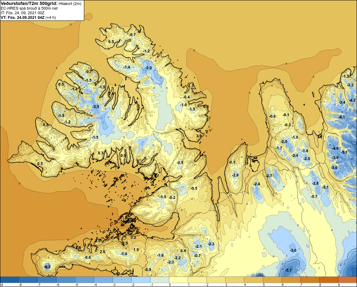Click the '-1.7' temperature label

[x=279, y=148]
